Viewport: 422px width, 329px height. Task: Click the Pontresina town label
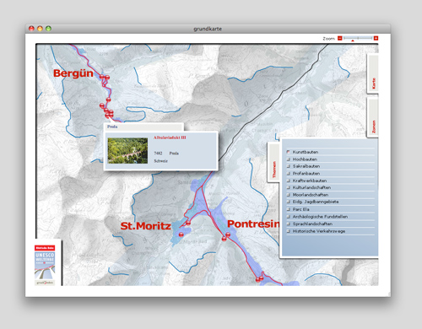pos(253,224)
